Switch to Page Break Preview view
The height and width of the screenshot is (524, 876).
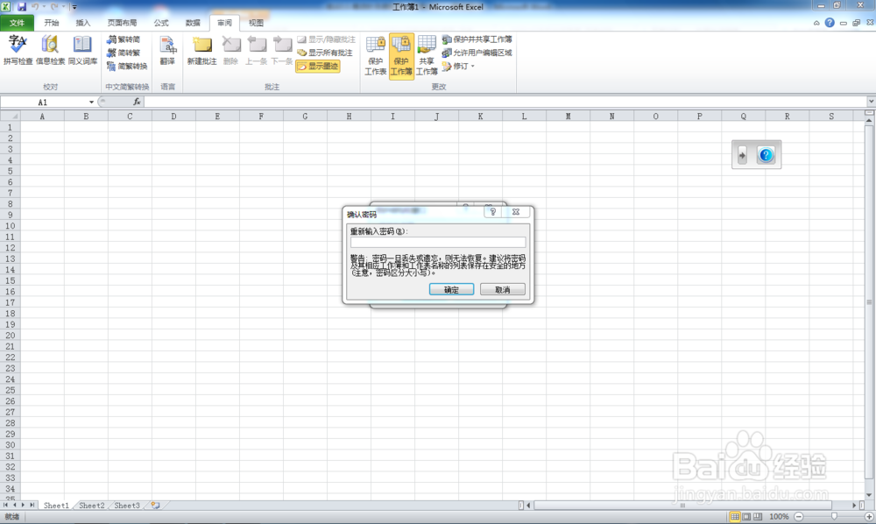[758, 517]
